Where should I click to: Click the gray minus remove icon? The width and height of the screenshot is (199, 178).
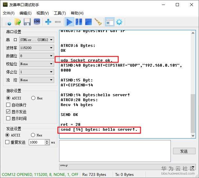coord(58,22)
